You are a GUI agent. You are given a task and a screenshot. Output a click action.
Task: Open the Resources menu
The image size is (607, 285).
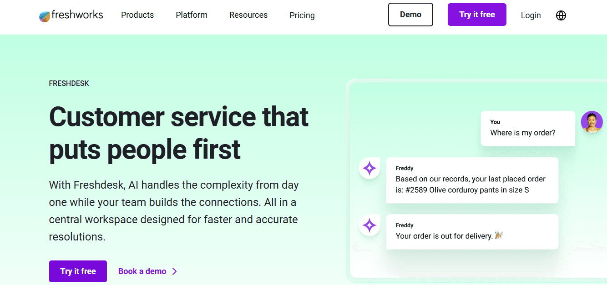tap(248, 15)
